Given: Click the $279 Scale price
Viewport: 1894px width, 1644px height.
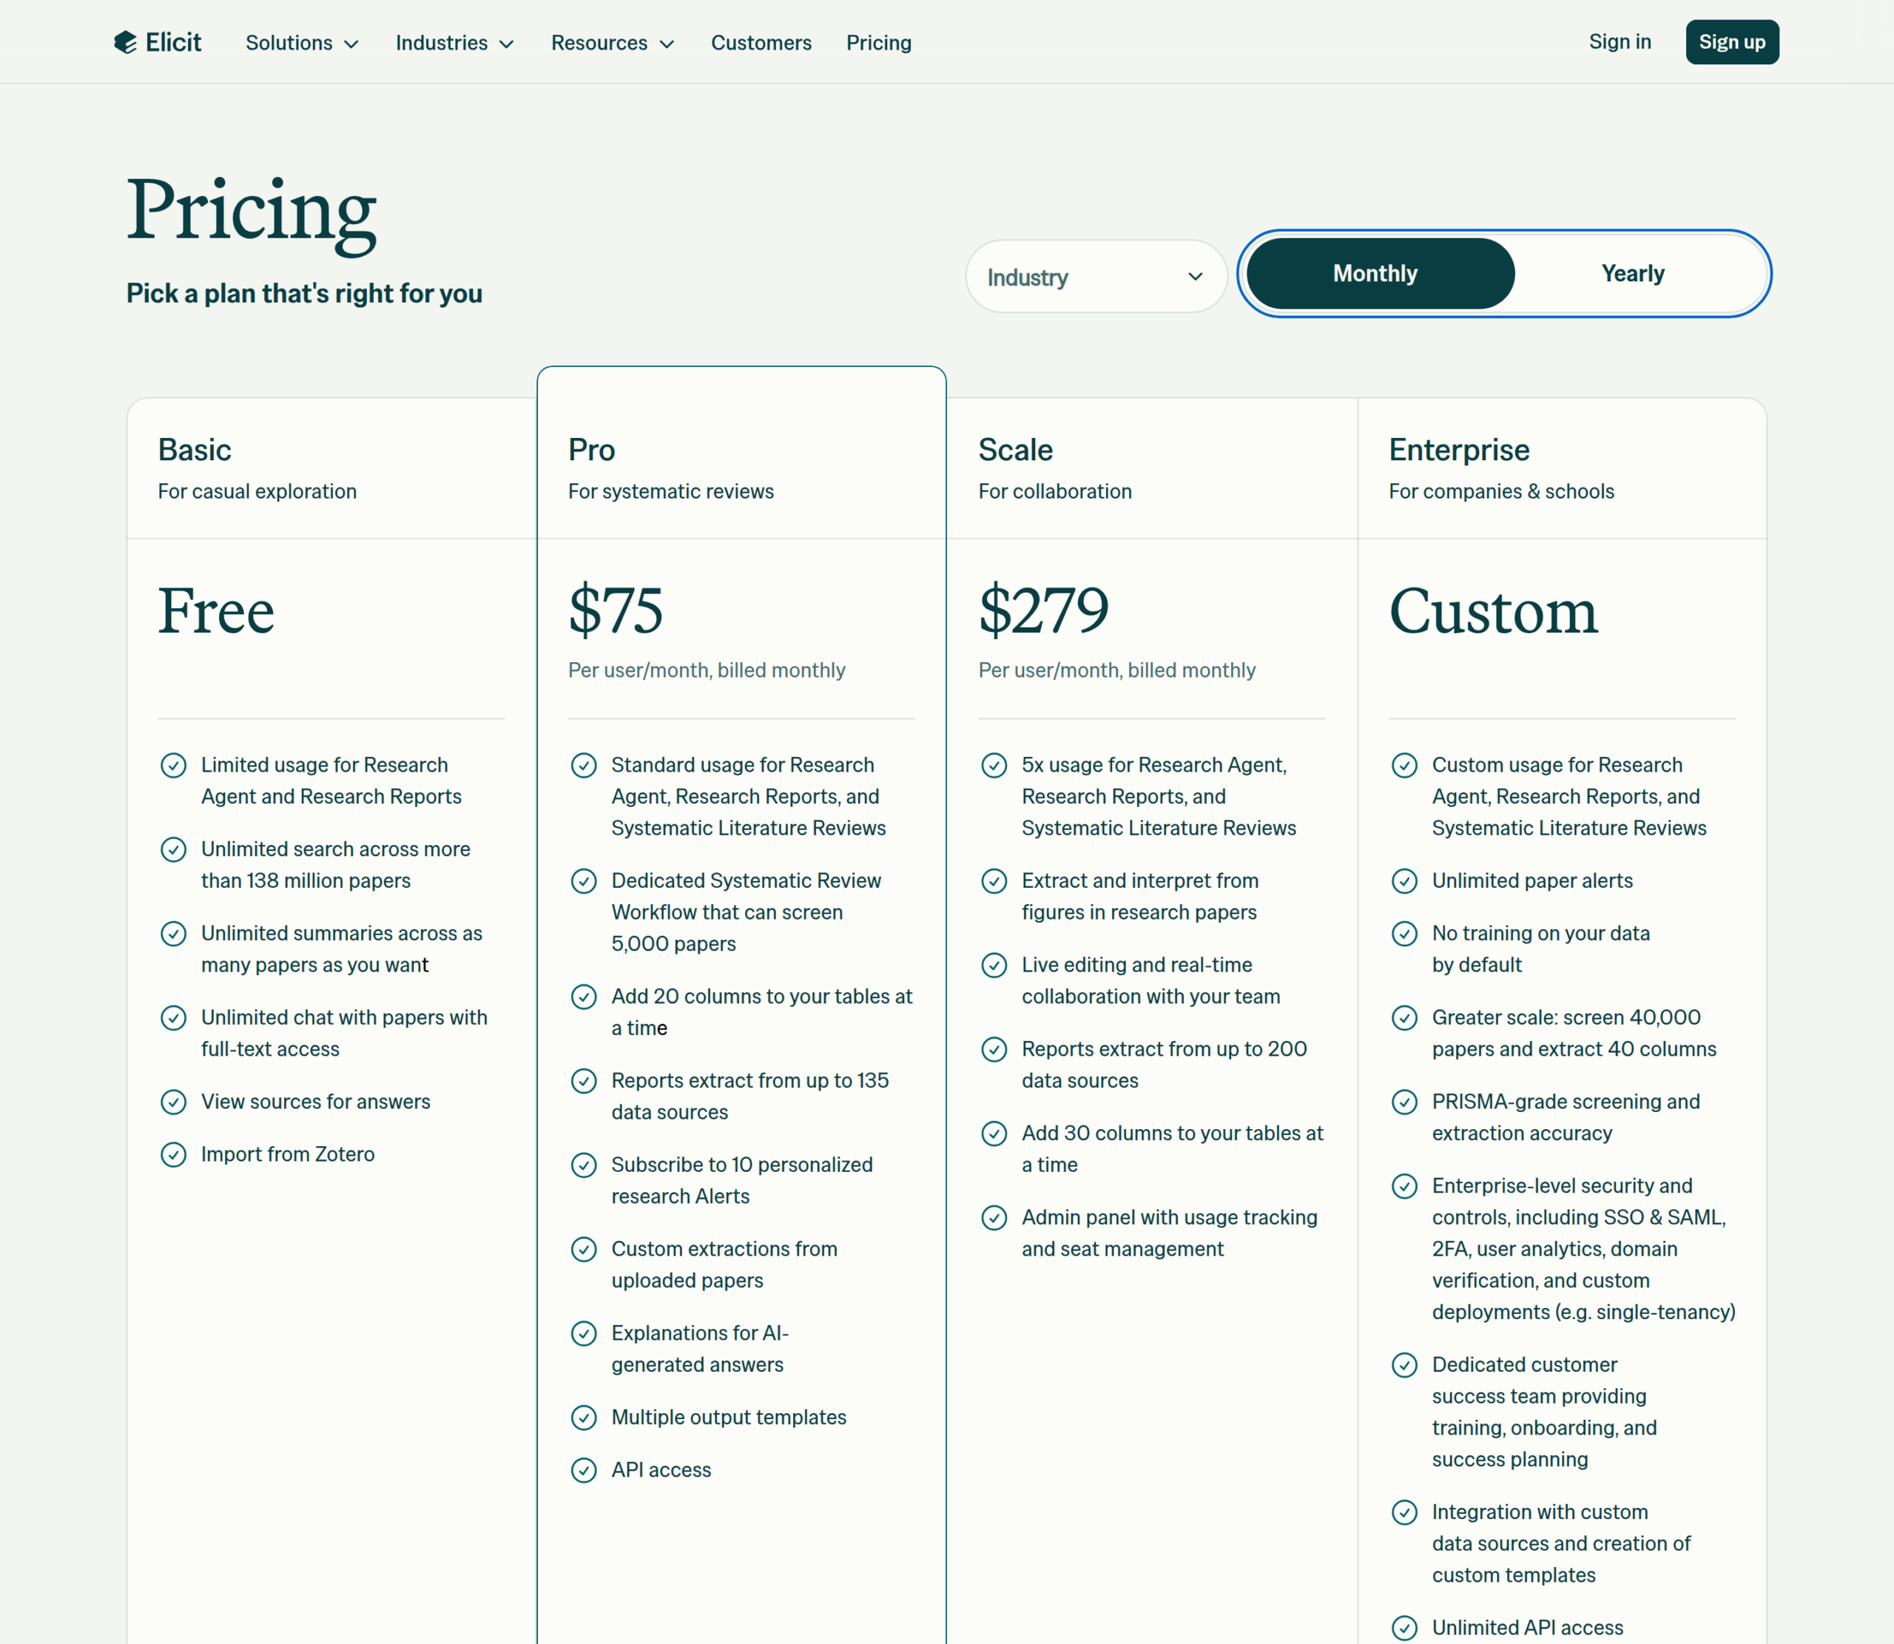Looking at the screenshot, I should click(x=1044, y=611).
